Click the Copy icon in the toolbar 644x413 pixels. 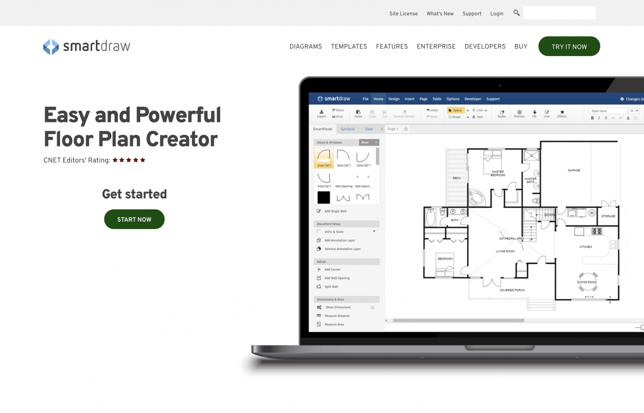(372, 112)
